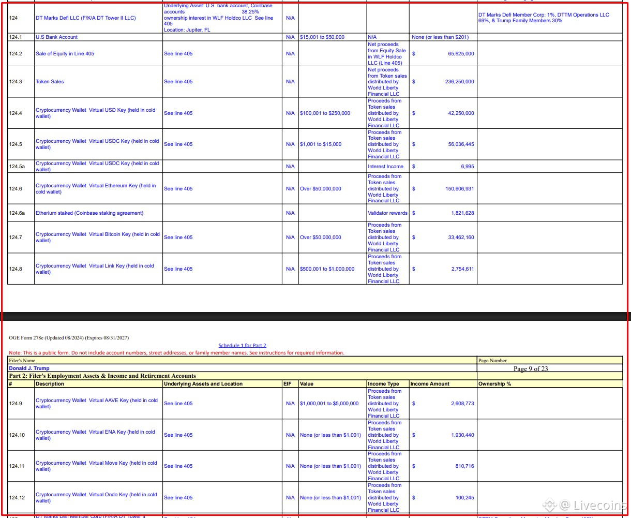Select the filer's name 'Donald J. Trump'

click(29, 368)
